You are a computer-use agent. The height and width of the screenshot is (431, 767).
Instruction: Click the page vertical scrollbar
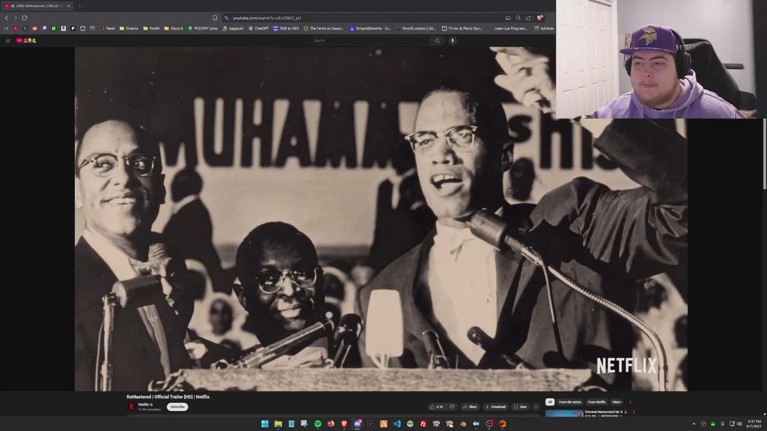(x=764, y=155)
